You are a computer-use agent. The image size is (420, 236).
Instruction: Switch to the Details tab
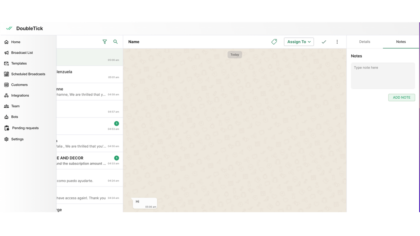click(365, 42)
